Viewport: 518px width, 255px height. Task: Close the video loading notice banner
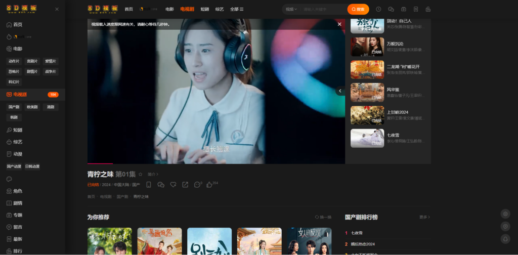pyautogui.click(x=339, y=24)
